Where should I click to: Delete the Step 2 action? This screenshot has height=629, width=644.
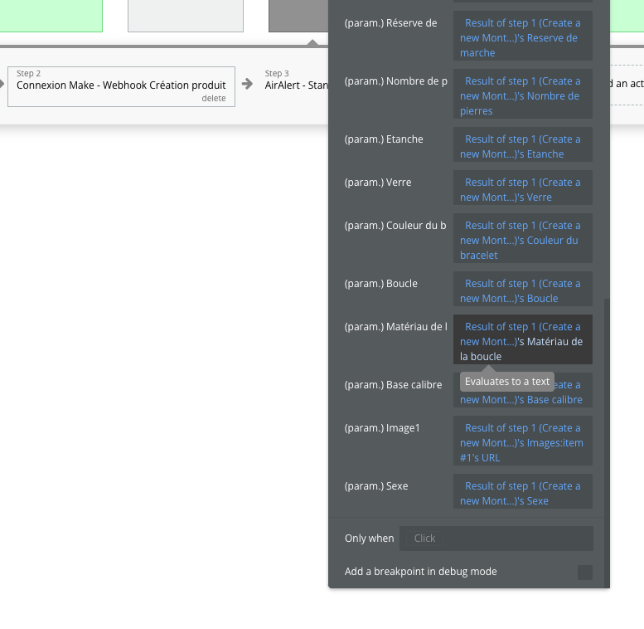pyautogui.click(x=214, y=98)
